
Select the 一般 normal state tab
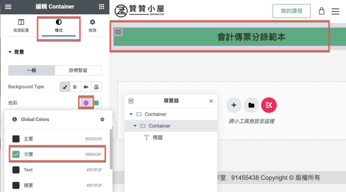click(x=31, y=70)
